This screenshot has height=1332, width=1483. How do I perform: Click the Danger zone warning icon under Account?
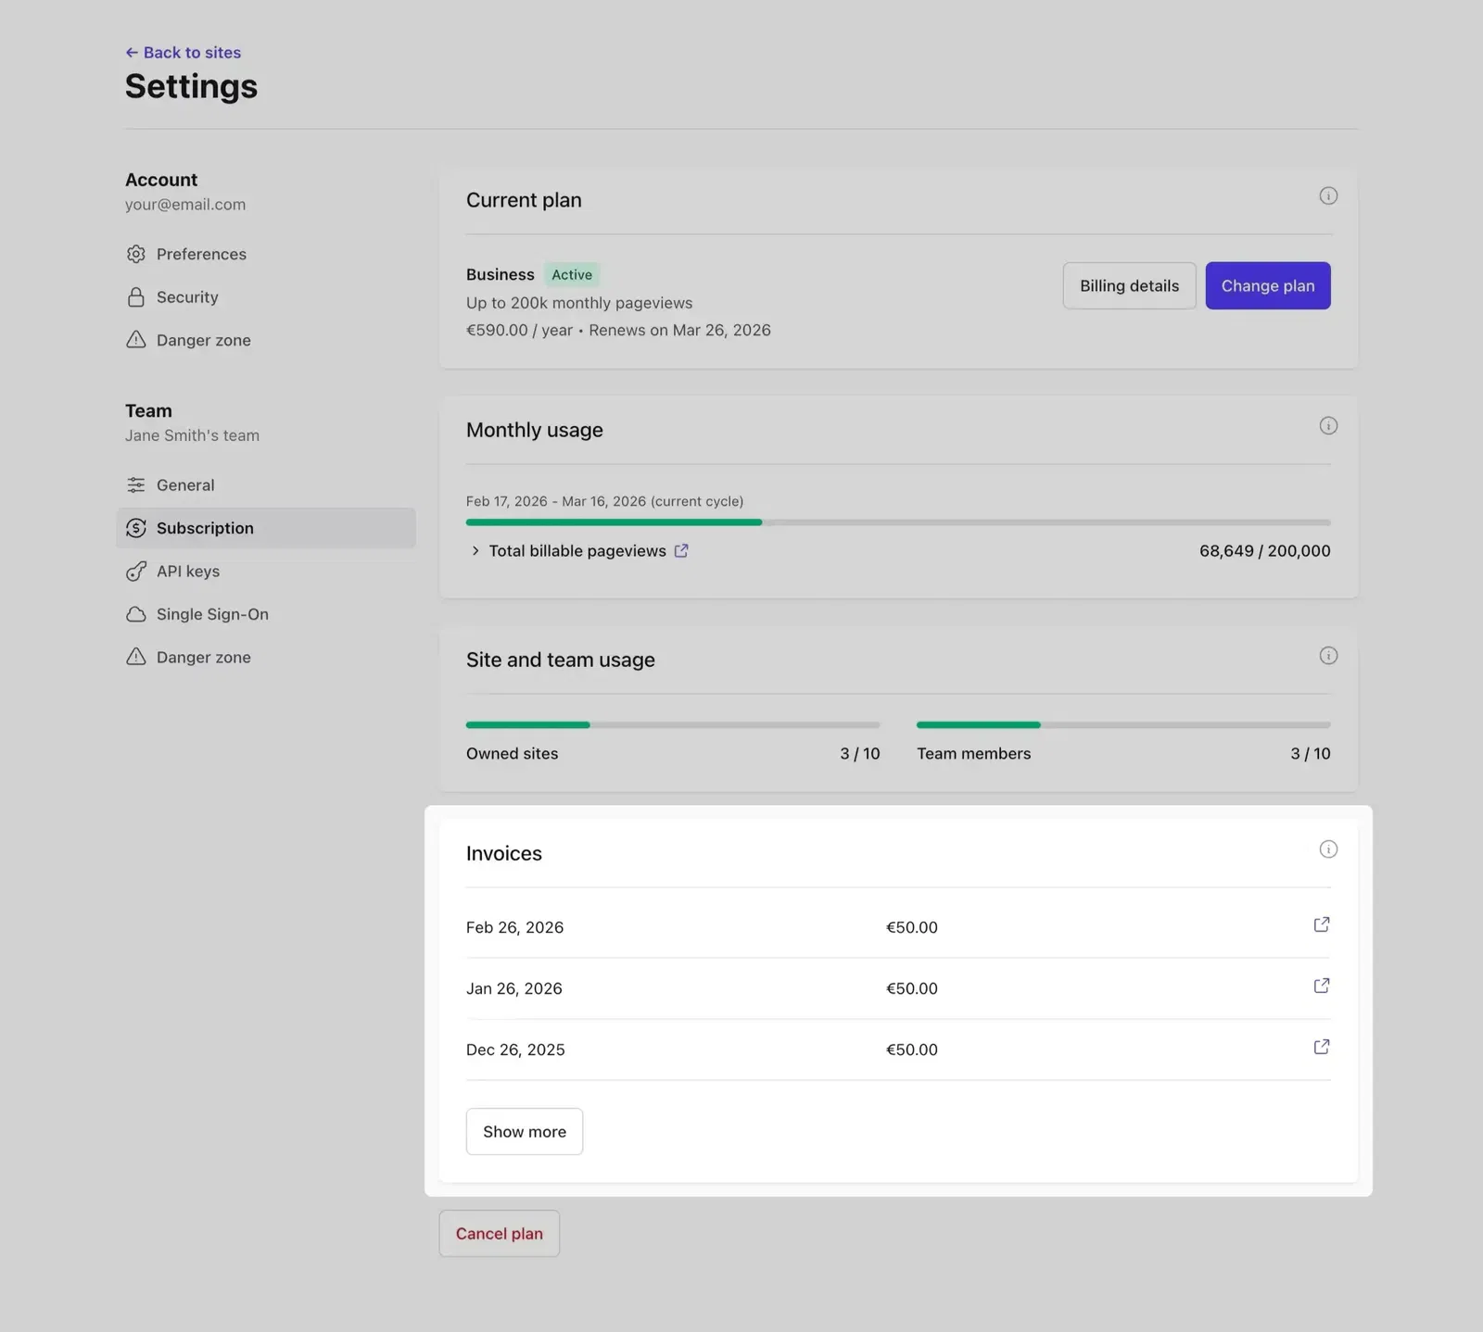pos(136,340)
